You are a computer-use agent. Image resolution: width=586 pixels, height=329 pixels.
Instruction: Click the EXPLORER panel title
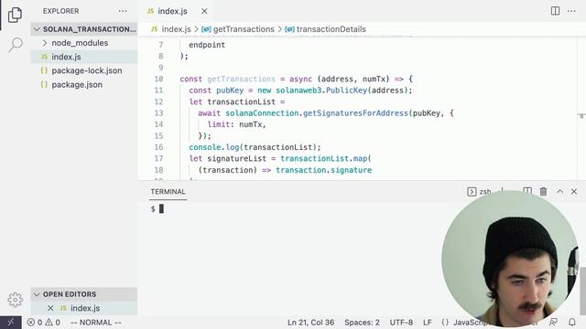point(61,11)
